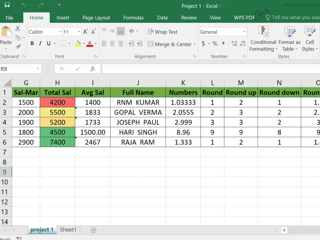This screenshot has height=240, width=320.
Task: Toggle Underline formatting
Action: coord(49,43)
